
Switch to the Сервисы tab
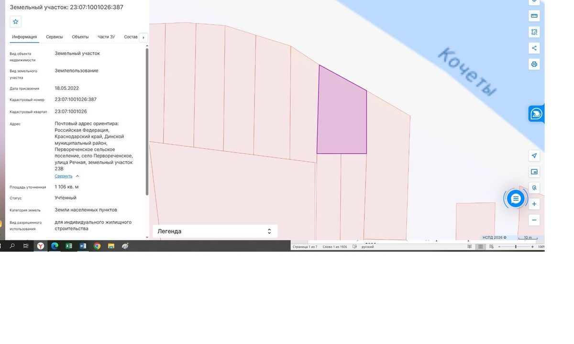pos(55,37)
